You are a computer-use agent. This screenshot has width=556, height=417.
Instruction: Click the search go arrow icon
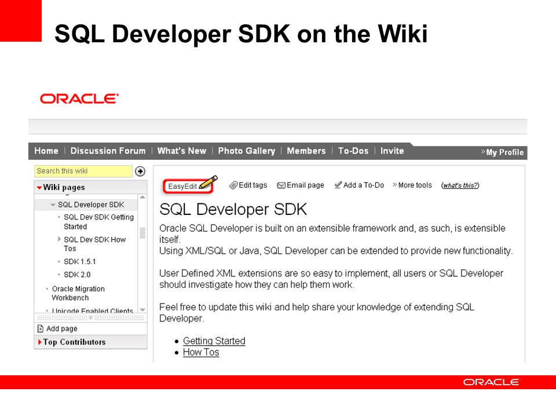click(x=140, y=171)
